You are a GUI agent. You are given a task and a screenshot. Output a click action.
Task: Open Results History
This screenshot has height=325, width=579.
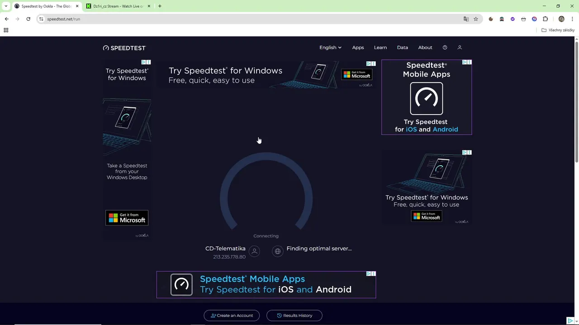tap(294, 316)
